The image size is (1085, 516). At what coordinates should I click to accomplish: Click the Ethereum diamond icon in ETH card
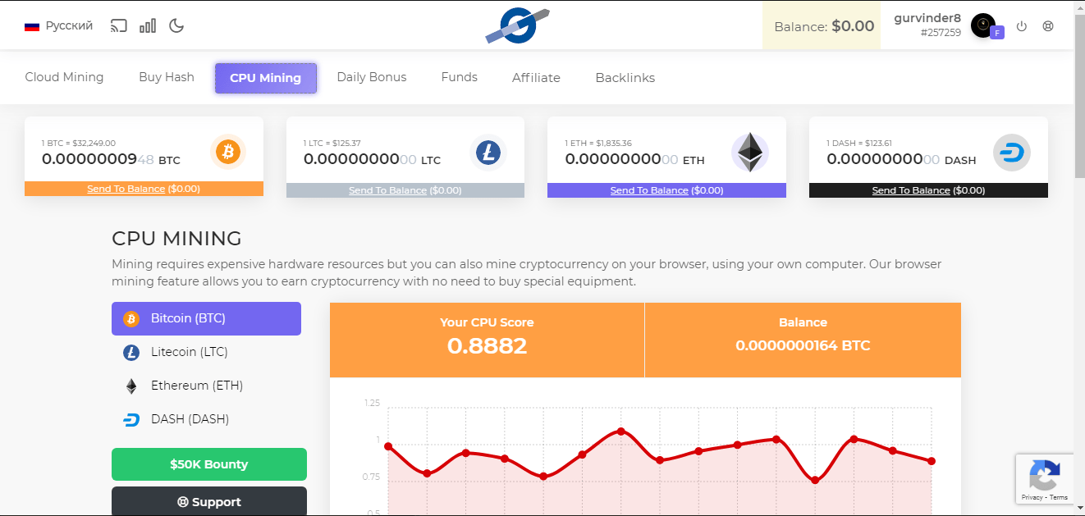point(749,153)
